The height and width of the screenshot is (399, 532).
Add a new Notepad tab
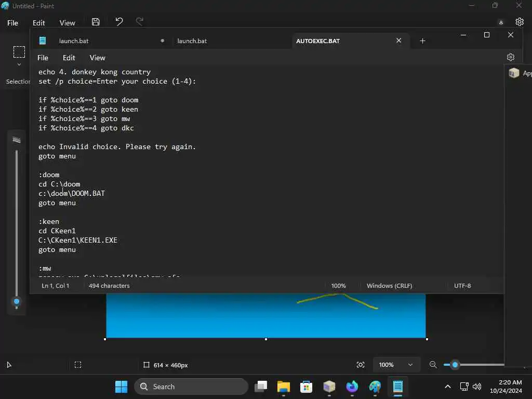(x=422, y=41)
